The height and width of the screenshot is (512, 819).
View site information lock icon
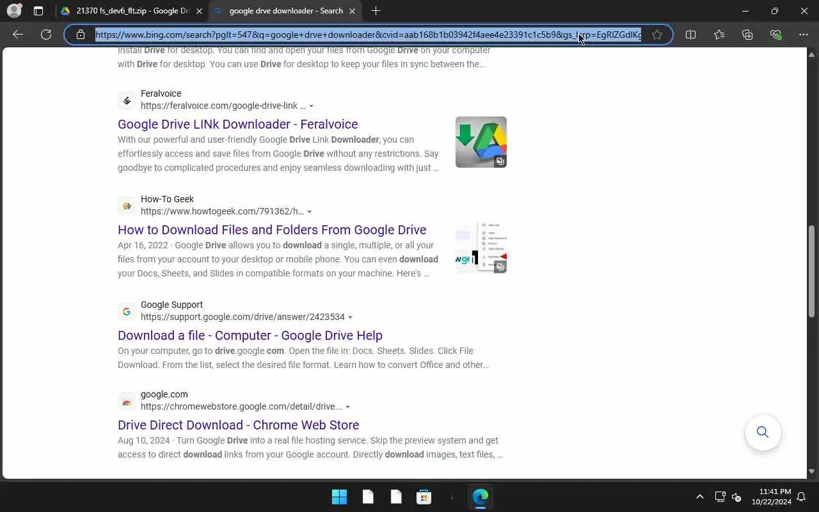pos(81,35)
